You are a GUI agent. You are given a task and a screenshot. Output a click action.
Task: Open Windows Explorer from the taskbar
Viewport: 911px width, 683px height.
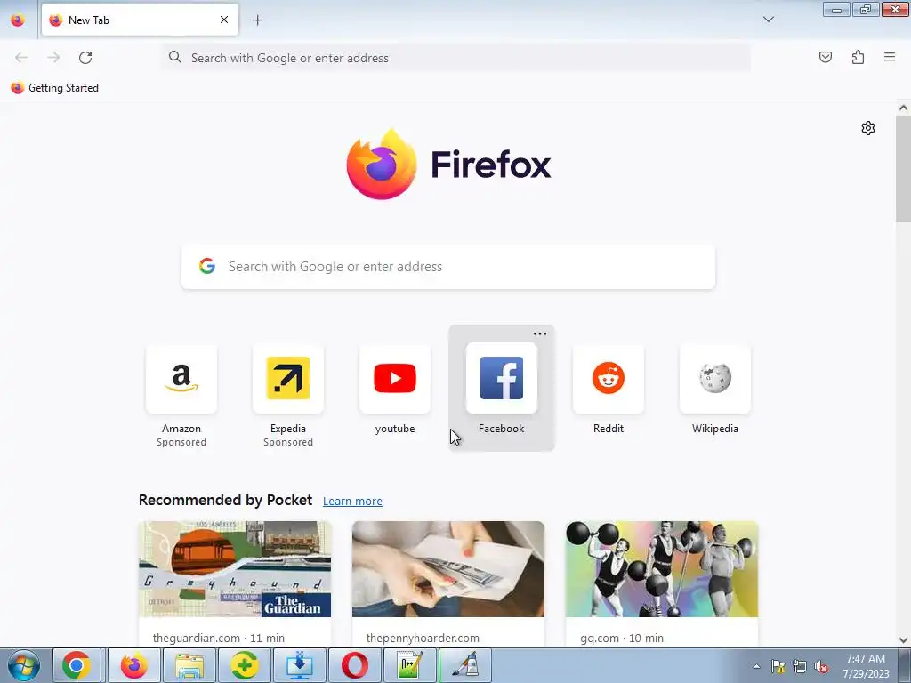[189, 665]
